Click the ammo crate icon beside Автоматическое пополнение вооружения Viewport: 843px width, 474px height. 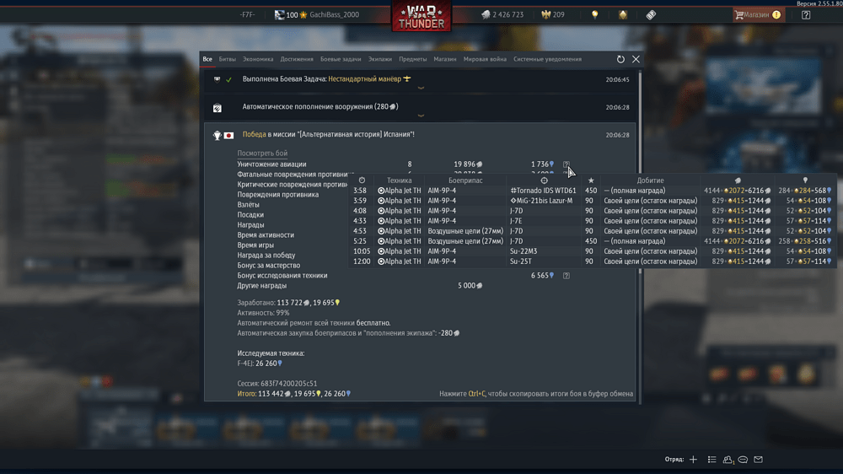click(217, 108)
